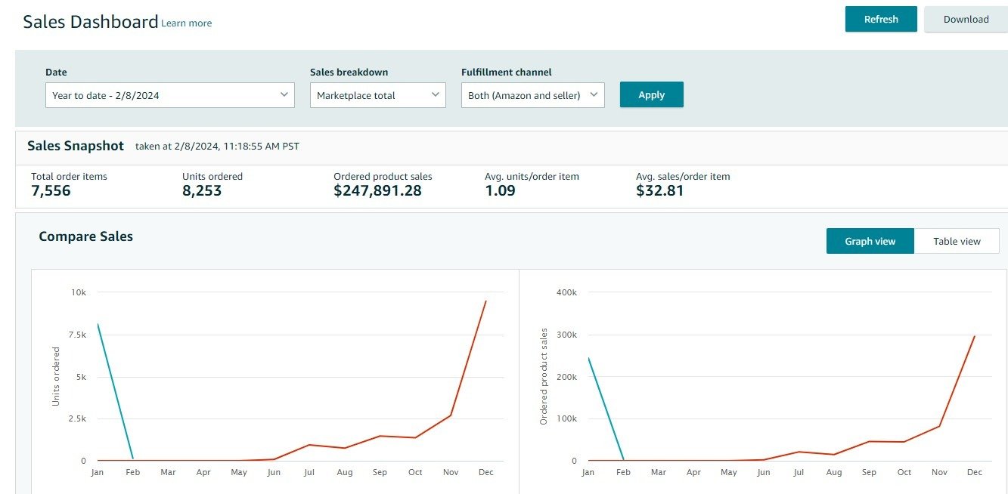Expand the Date range dropdown
This screenshot has height=494, width=1008.
click(169, 95)
